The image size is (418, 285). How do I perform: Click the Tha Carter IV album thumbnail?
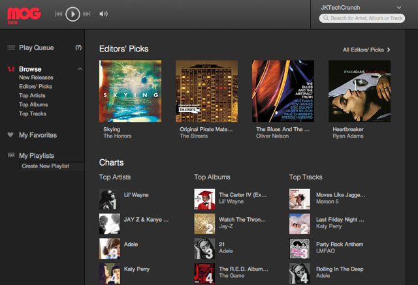tap(204, 199)
